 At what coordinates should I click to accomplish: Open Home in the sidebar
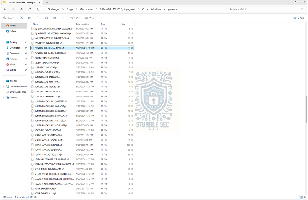pos(14,25)
